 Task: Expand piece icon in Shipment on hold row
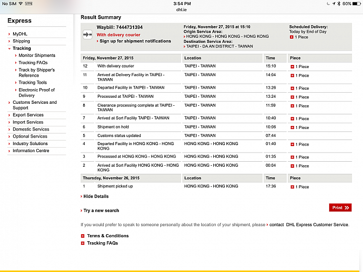[x=292, y=127]
